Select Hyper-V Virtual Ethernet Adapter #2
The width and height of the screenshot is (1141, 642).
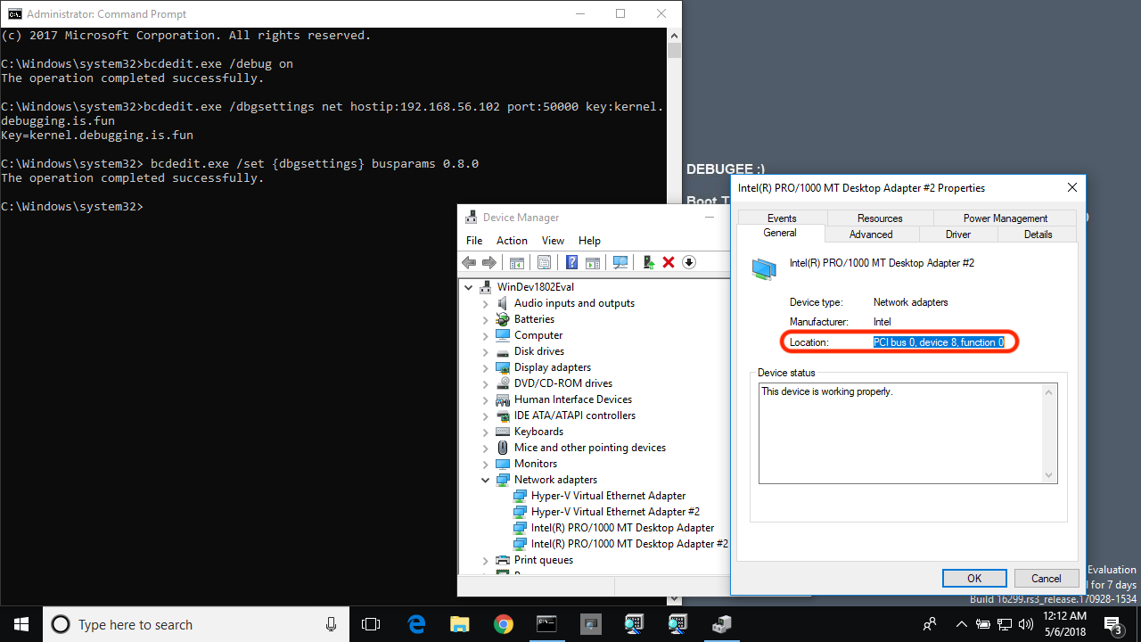coord(615,512)
